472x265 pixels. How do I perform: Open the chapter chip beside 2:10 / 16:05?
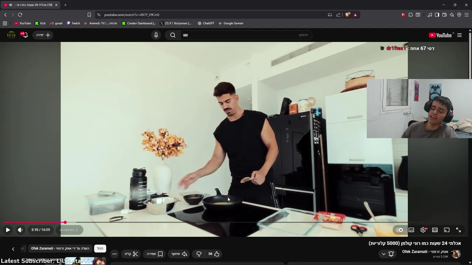(69, 230)
